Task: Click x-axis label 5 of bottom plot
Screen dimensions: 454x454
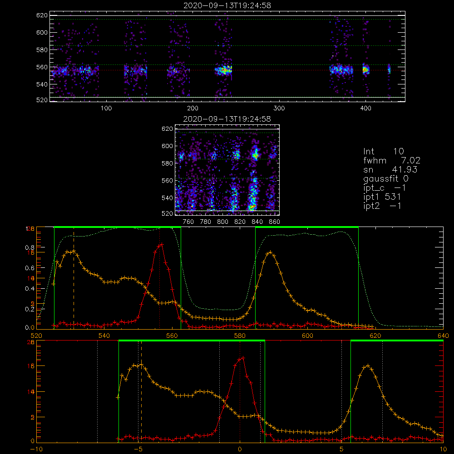Action: point(341,449)
